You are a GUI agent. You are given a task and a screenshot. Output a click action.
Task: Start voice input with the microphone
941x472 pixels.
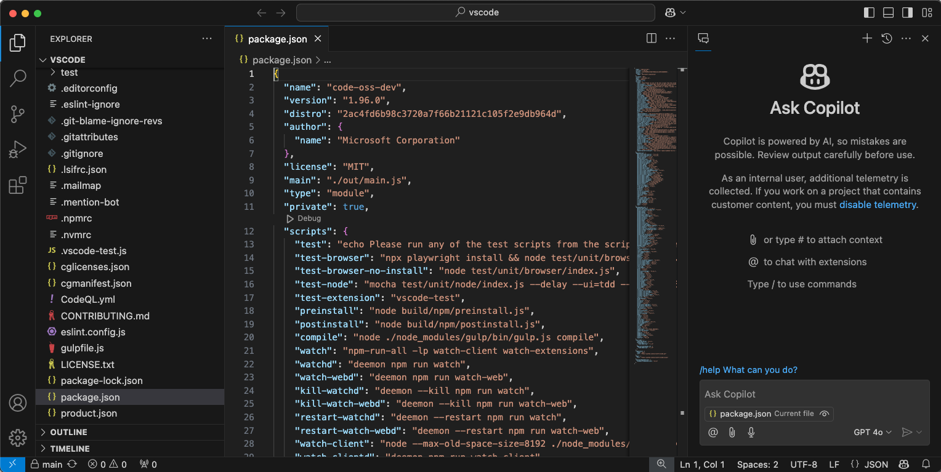point(751,432)
